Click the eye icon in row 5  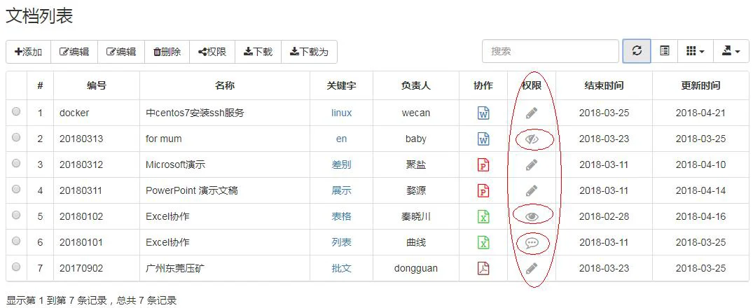pos(532,217)
